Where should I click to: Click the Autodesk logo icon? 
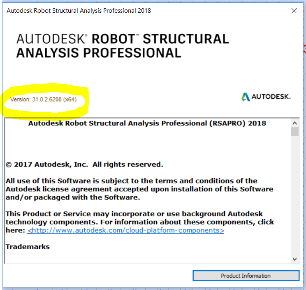tap(246, 97)
